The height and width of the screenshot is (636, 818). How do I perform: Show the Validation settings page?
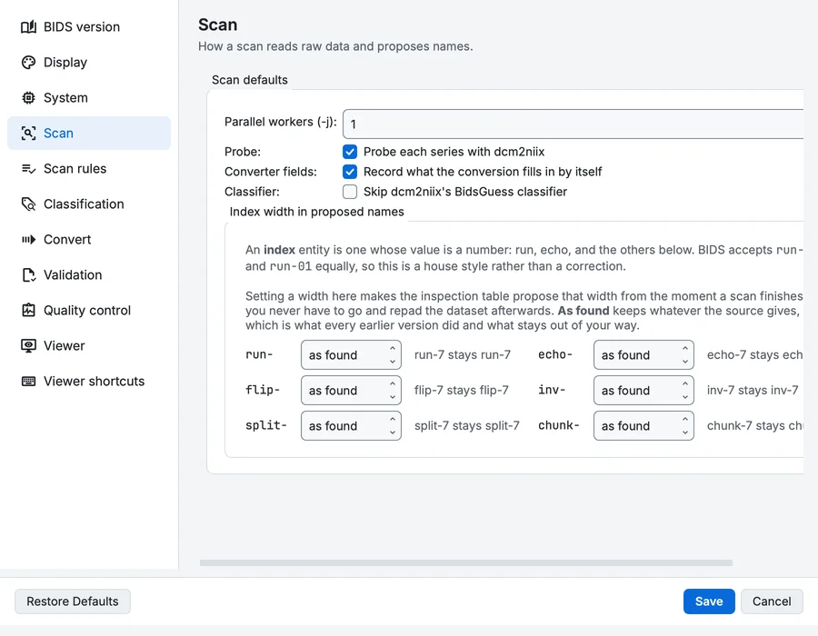[89, 274]
